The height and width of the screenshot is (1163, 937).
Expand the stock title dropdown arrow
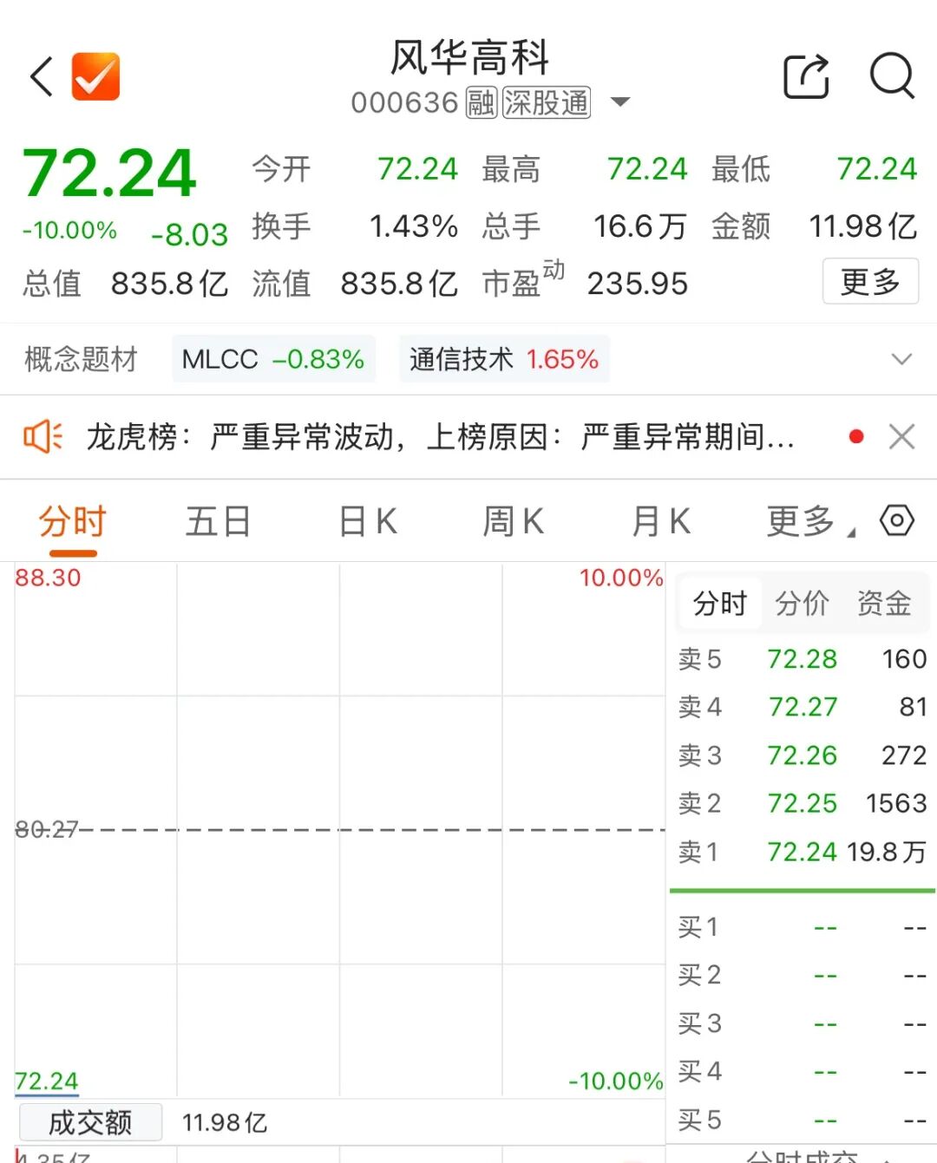point(620,102)
